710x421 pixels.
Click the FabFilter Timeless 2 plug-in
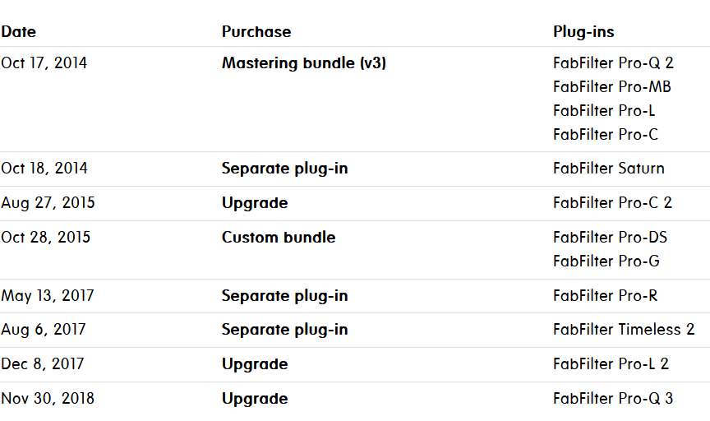pyautogui.click(x=624, y=330)
